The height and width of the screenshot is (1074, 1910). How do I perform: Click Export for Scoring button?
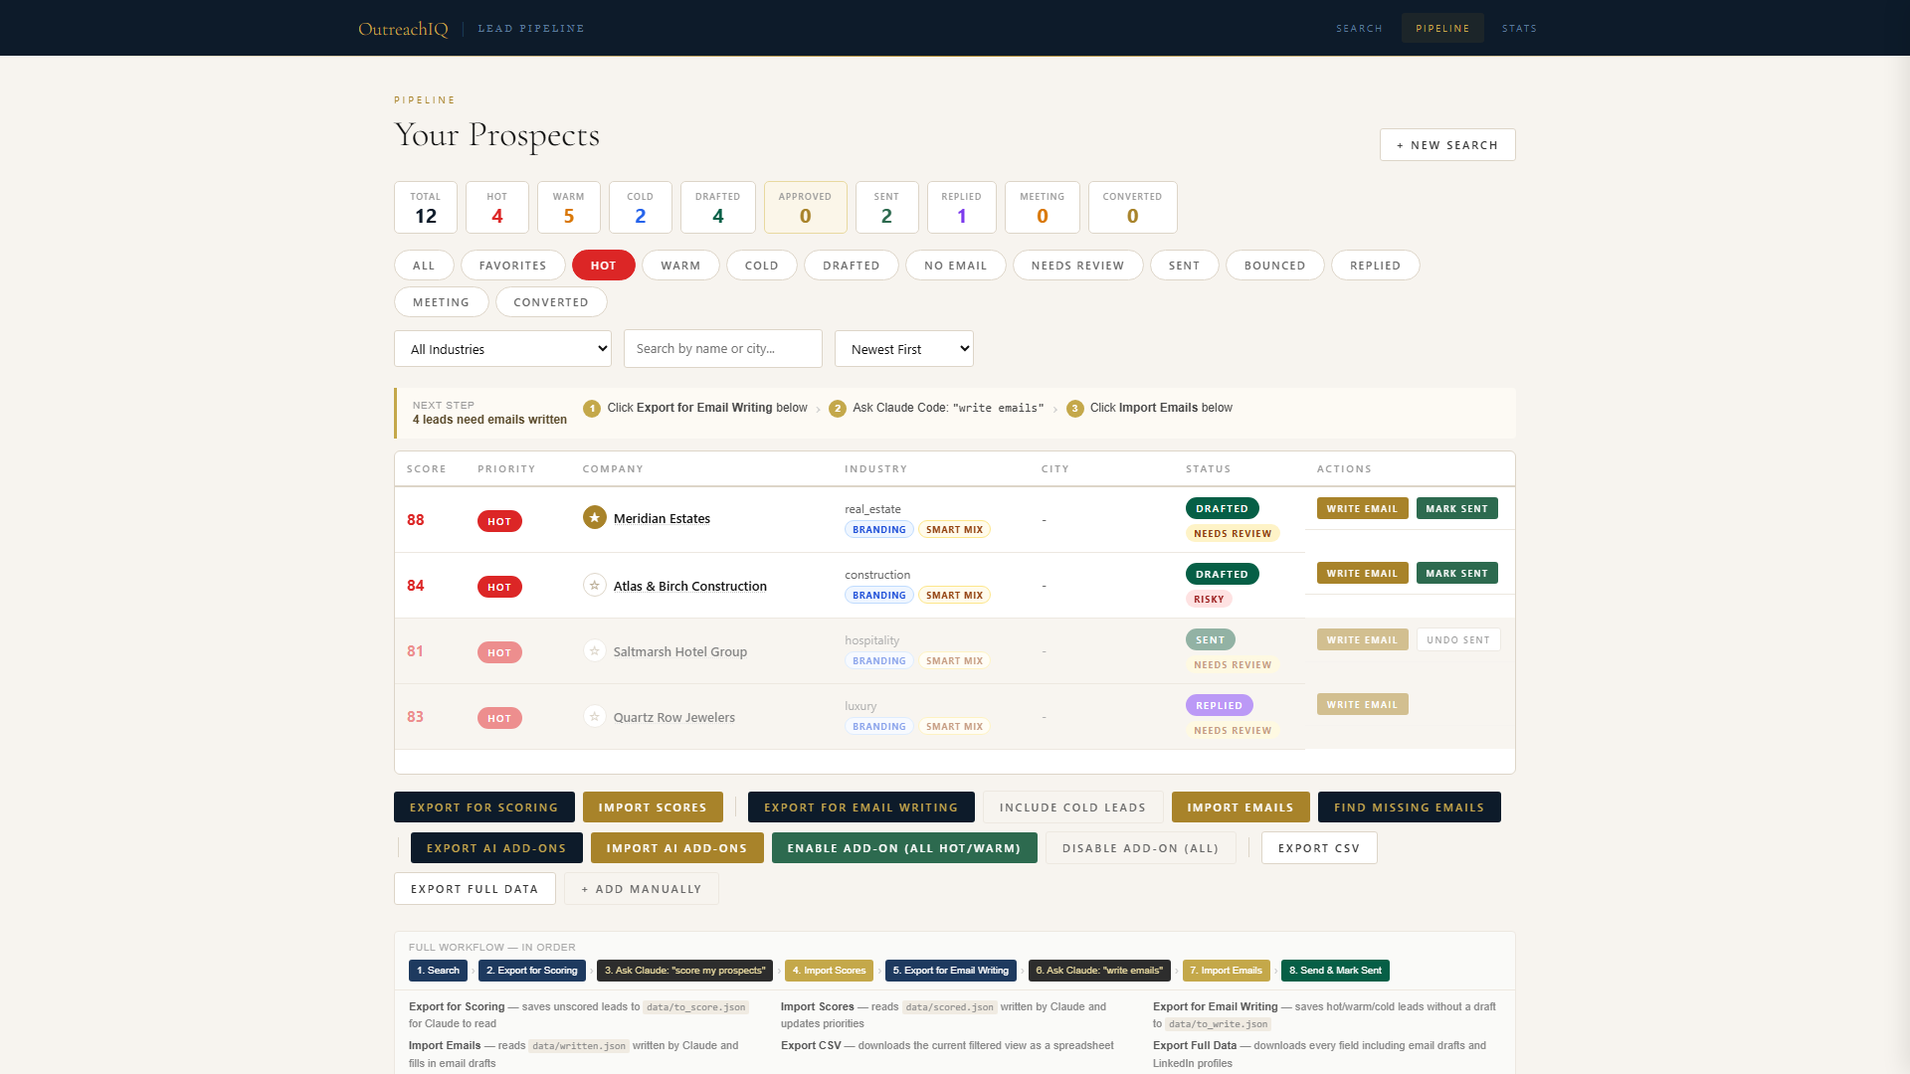click(x=483, y=807)
